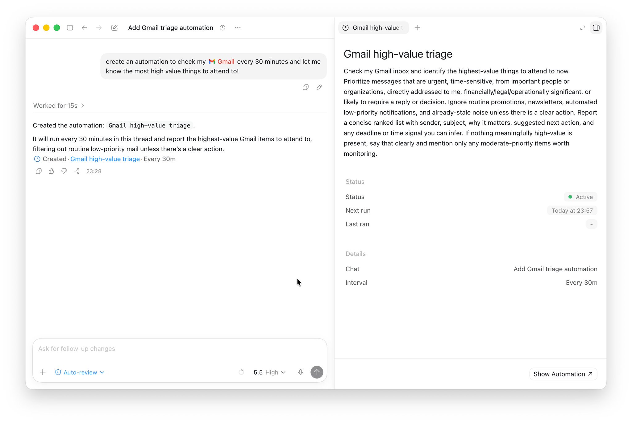Click the Gmail mention in the message
Viewport: 632px width, 423px height.
[222, 62]
